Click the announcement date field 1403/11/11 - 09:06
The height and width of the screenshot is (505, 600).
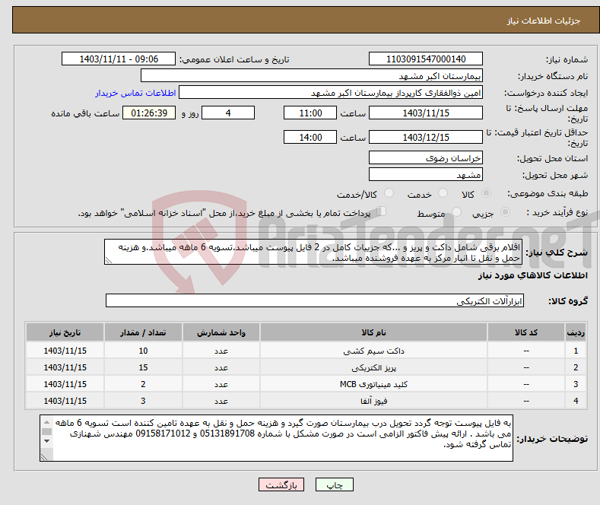(x=118, y=59)
